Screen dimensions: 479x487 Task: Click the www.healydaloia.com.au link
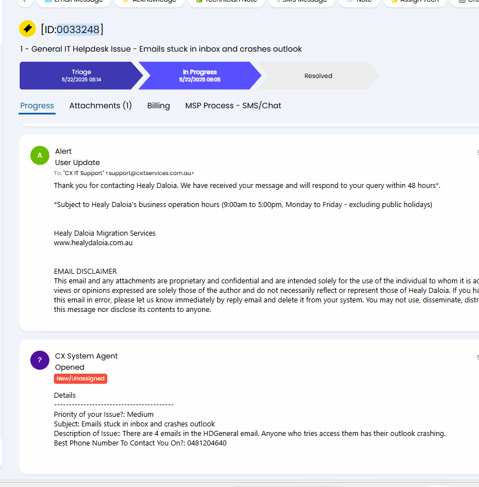pyautogui.click(x=93, y=242)
